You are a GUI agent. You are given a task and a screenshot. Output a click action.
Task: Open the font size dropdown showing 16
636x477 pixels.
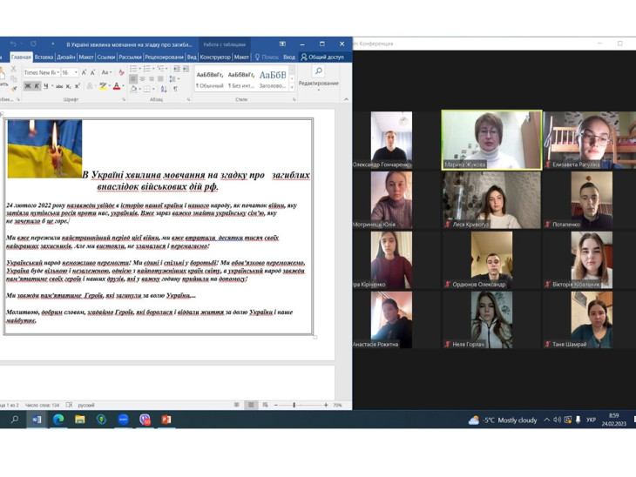[x=67, y=72]
